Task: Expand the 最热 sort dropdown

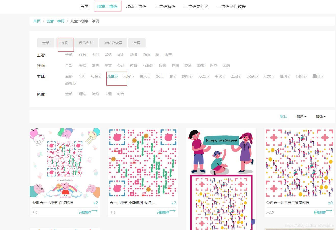Action: [x=320, y=117]
